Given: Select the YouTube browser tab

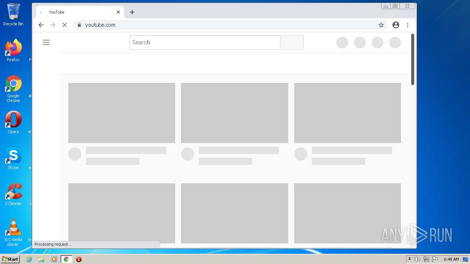Looking at the screenshot, I should (80, 12).
